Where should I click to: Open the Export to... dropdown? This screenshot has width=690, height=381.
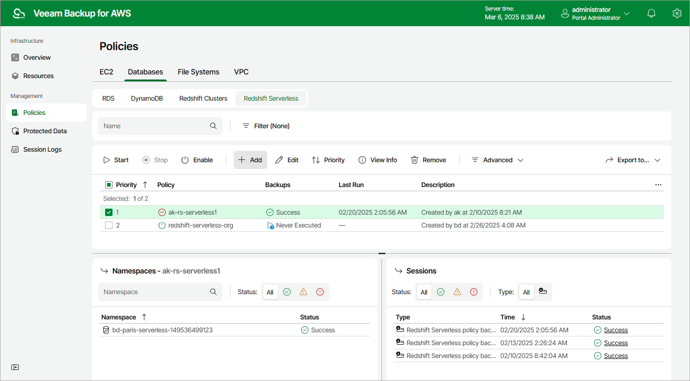click(633, 160)
